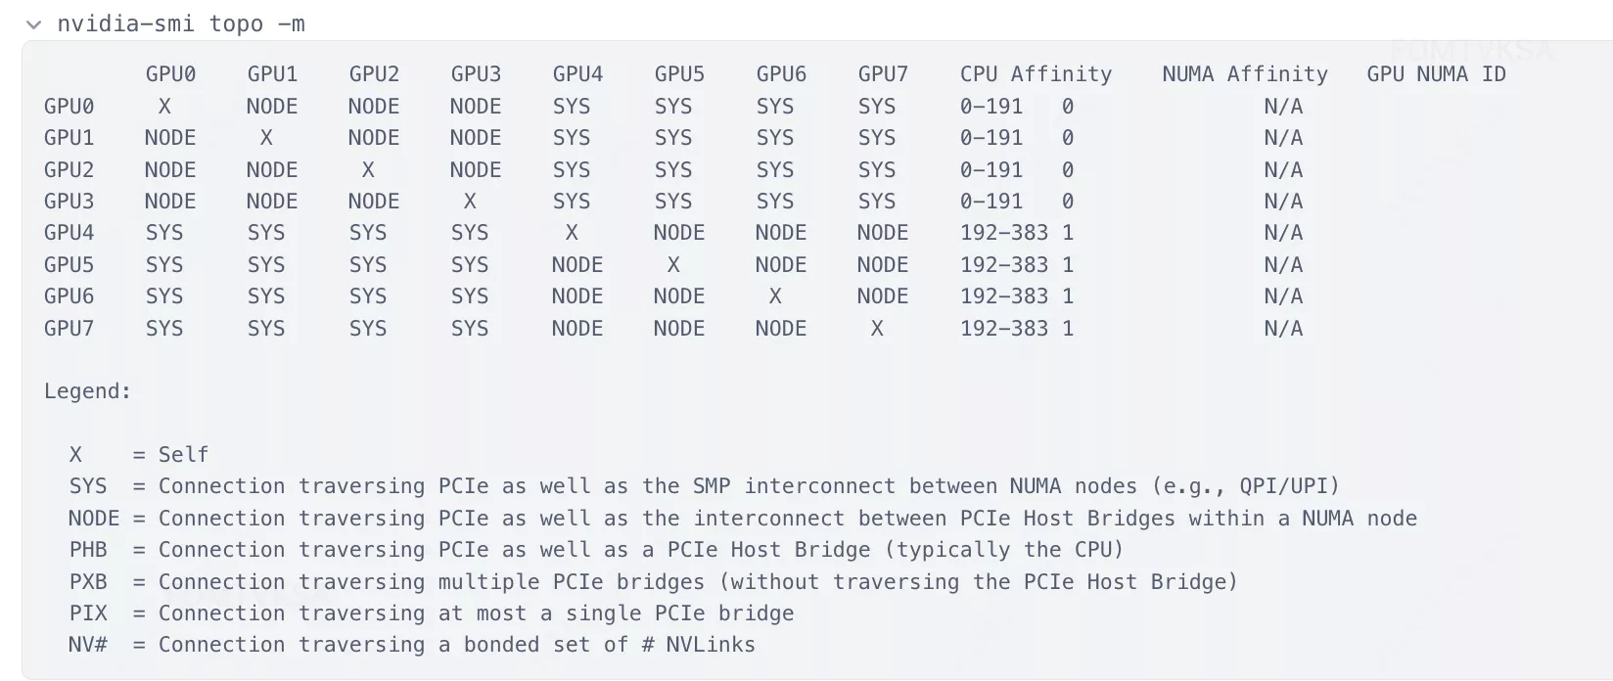Click the PIX legend description line
The width and height of the screenshot is (1613, 681).
click(432, 613)
